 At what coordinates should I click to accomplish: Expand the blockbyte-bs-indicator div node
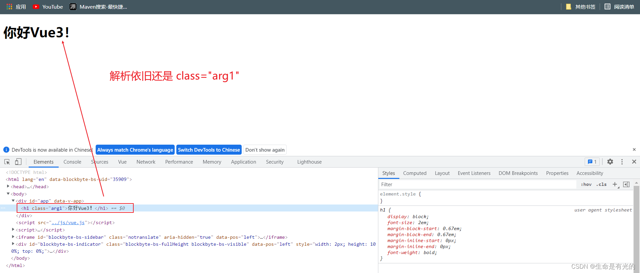(13, 244)
